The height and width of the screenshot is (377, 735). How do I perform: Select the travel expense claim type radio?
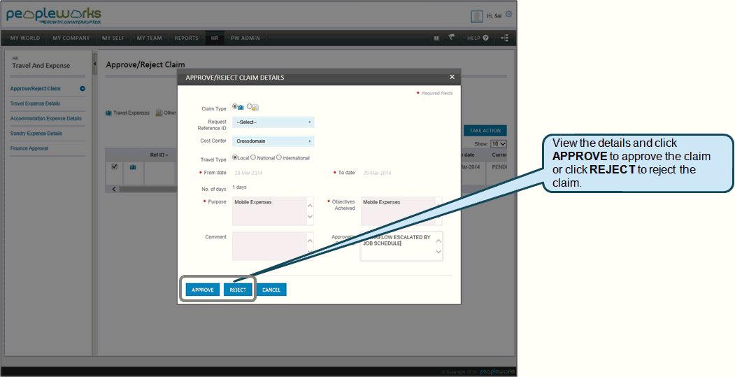point(235,107)
